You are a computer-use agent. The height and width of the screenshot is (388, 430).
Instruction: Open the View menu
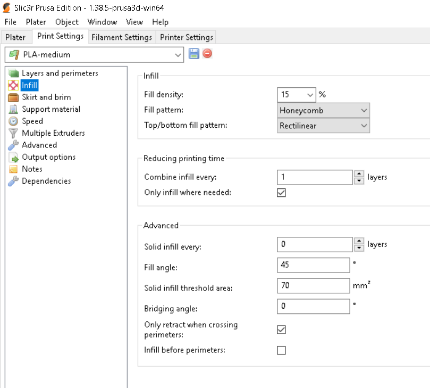pyautogui.click(x=134, y=22)
